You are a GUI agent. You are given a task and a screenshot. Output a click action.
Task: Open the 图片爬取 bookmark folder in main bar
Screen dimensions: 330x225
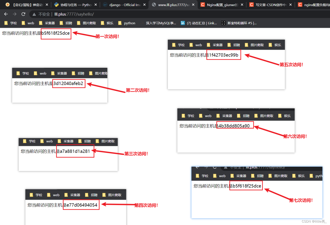tap(87, 23)
